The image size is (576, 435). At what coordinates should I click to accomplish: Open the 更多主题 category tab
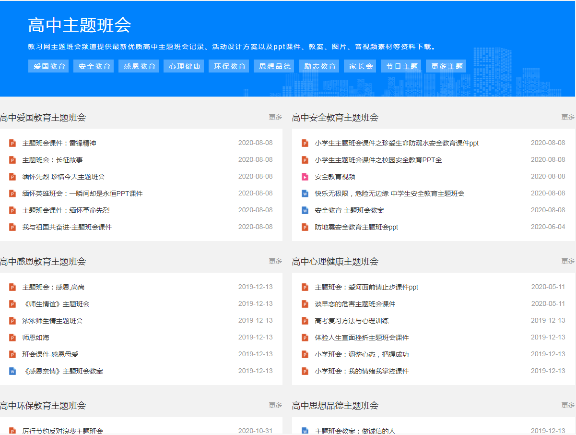[x=446, y=66]
